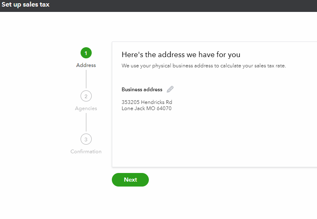Screen dimensions: 317x219
Task: Select the step 2 circle
Action: pos(86,96)
